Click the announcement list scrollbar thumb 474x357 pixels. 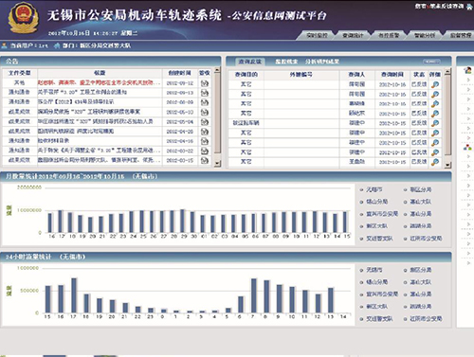pos(217,114)
